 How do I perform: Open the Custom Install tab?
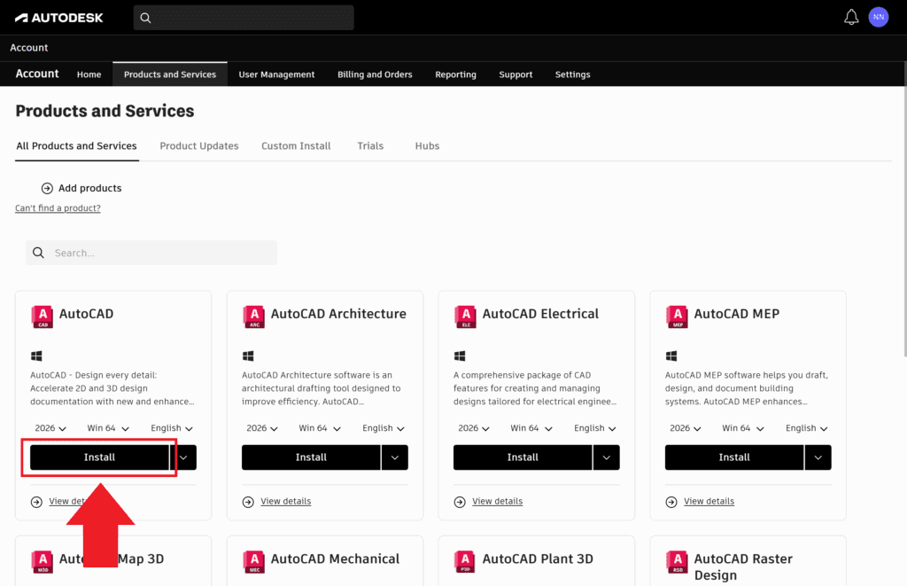click(296, 146)
